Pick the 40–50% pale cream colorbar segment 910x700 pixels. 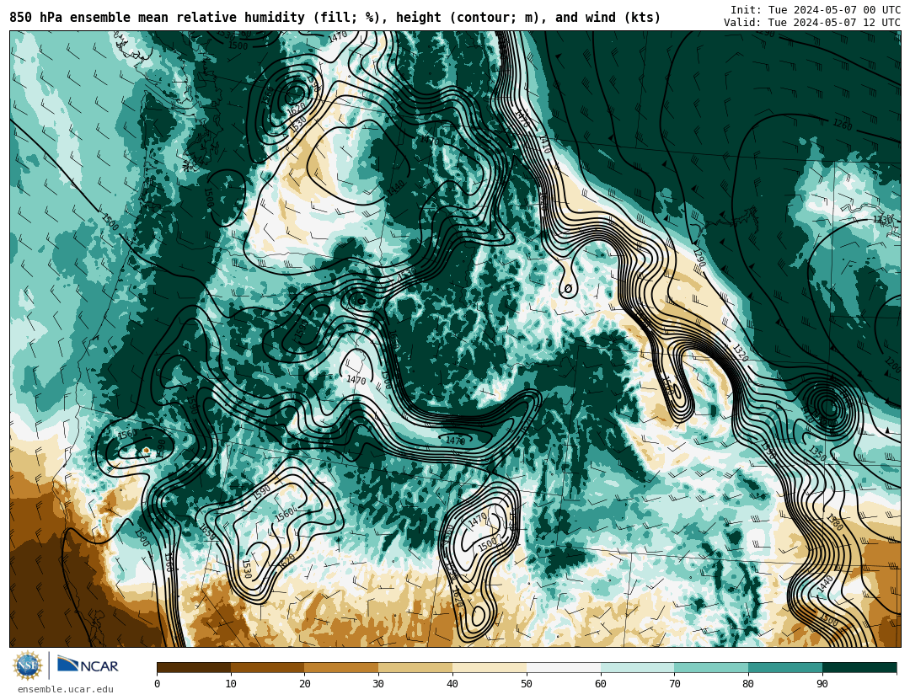tap(490, 667)
